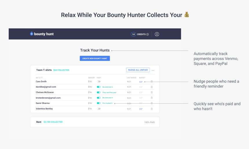The image size is (249, 149).
Task: Expand the Rent hunt card
Action: coord(95,122)
